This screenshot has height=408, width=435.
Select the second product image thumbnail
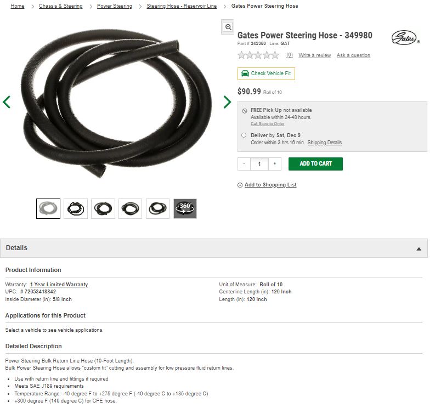coord(76,208)
